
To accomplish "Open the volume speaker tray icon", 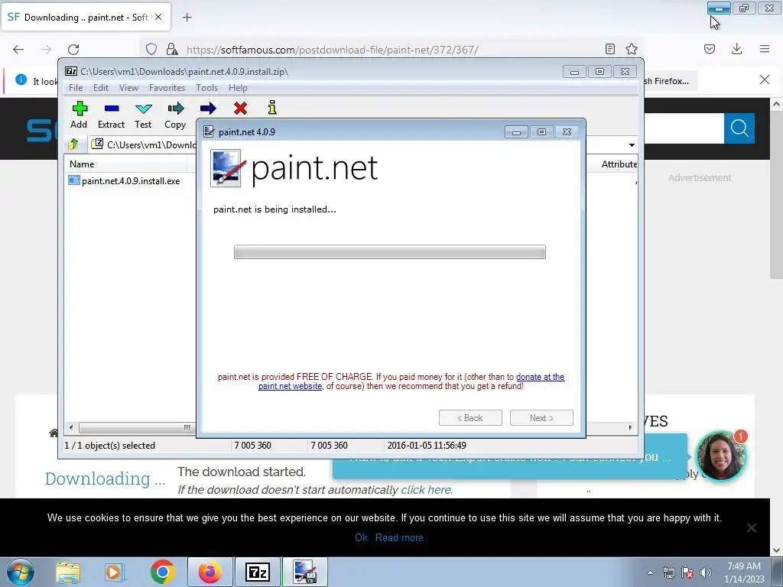I will (x=706, y=572).
